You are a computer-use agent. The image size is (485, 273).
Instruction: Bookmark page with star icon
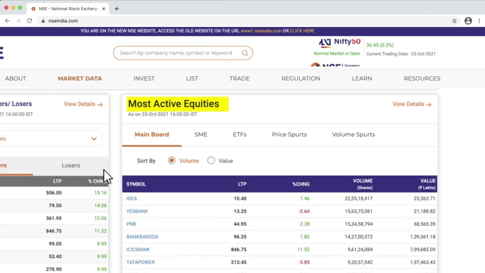click(x=454, y=21)
